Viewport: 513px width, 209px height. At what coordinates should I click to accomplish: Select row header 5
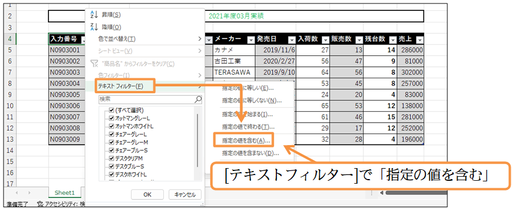pos(9,50)
